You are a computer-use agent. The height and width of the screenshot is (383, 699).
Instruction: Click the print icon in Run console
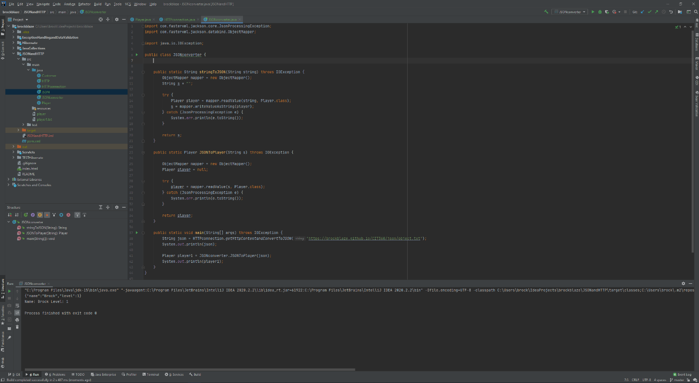pyautogui.click(x=17, y=320)
